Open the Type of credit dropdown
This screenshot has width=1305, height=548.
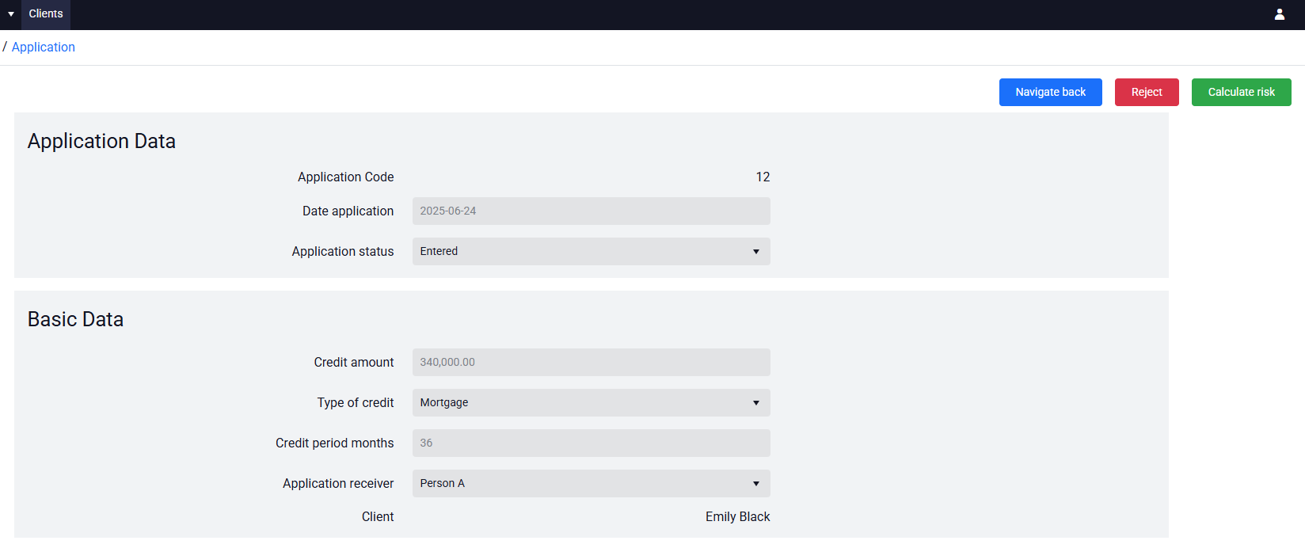(592, 403)
